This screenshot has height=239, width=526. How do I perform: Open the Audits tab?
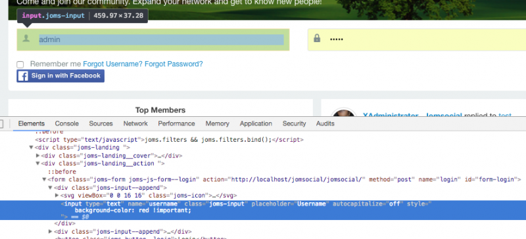coord(325,123)
